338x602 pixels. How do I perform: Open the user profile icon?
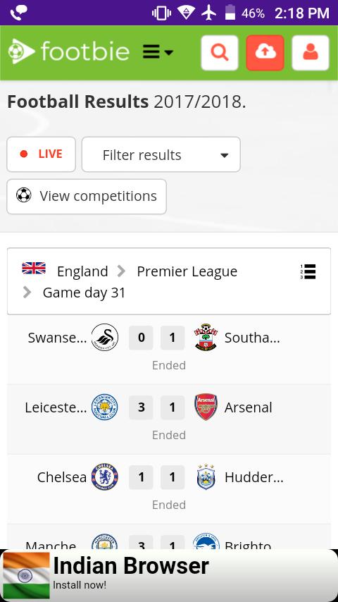(311, 53)
